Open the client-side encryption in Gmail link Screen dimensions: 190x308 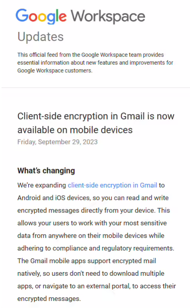click(113, 185)
